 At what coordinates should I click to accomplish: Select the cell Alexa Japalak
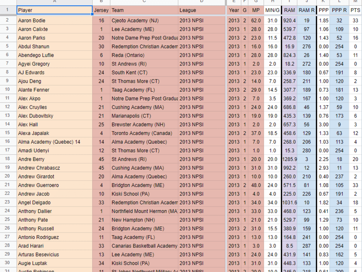[x=55, y=133]
